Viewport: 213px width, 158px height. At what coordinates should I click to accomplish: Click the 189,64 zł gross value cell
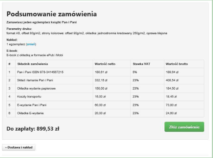(x=172, y=72)
